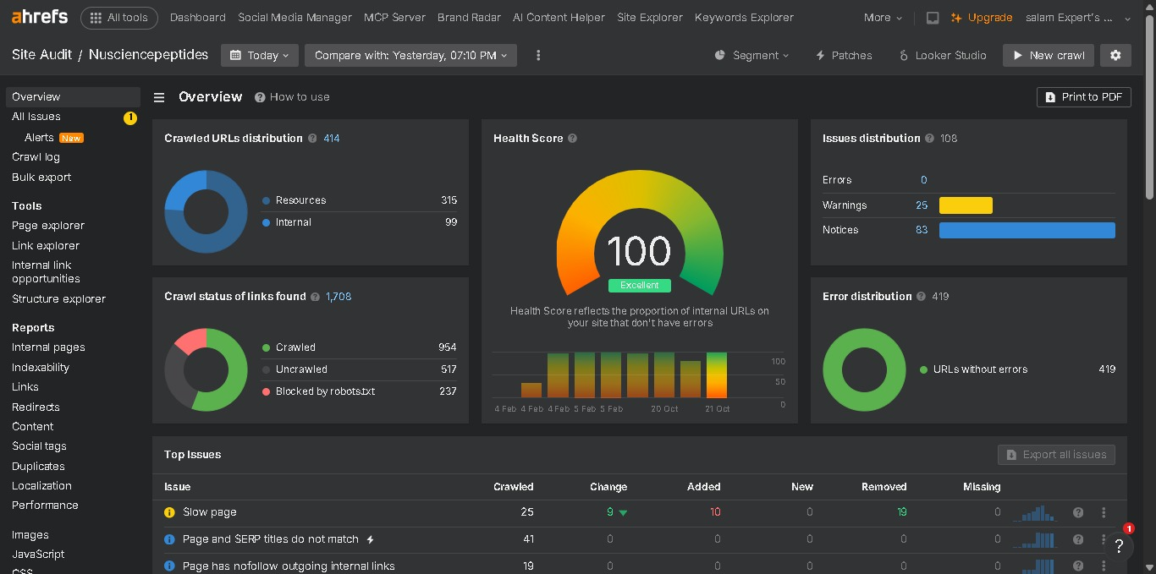Open Crawl log

tap(36, 156)
